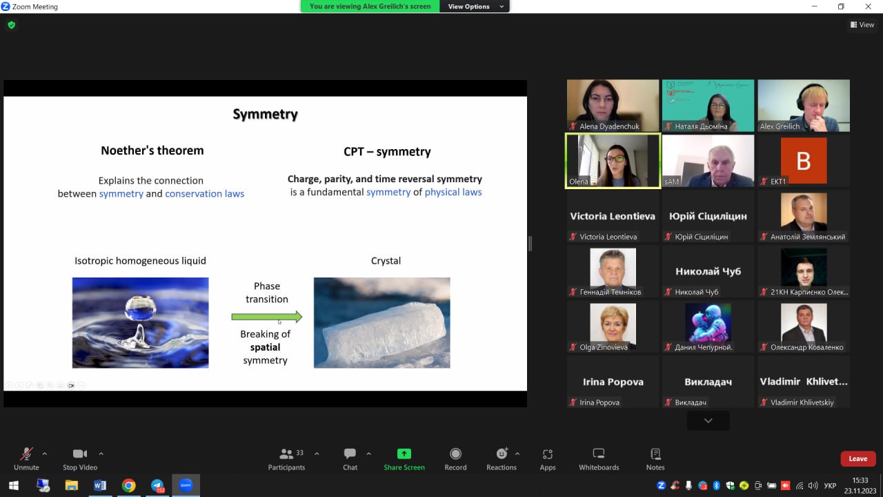Viewport: 883px width, 497px height.
Task: Expand the arrow next to Reactions
Action: (x=517, y=454)
